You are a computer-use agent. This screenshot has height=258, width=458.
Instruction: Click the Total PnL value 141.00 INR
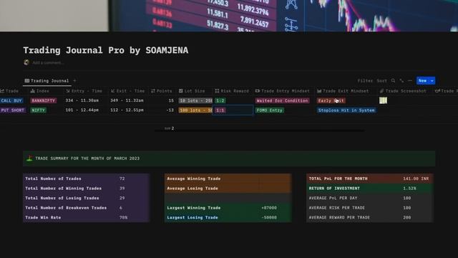click(x=416, y=178)
